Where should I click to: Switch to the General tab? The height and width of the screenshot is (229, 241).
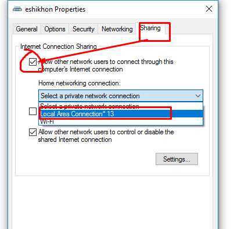pyautogui.click(x=27, y=29)
